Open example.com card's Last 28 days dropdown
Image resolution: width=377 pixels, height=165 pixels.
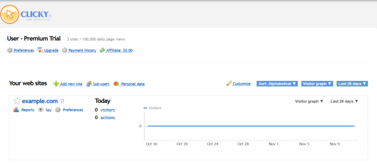pyautogui.click(x=344, y=101)
